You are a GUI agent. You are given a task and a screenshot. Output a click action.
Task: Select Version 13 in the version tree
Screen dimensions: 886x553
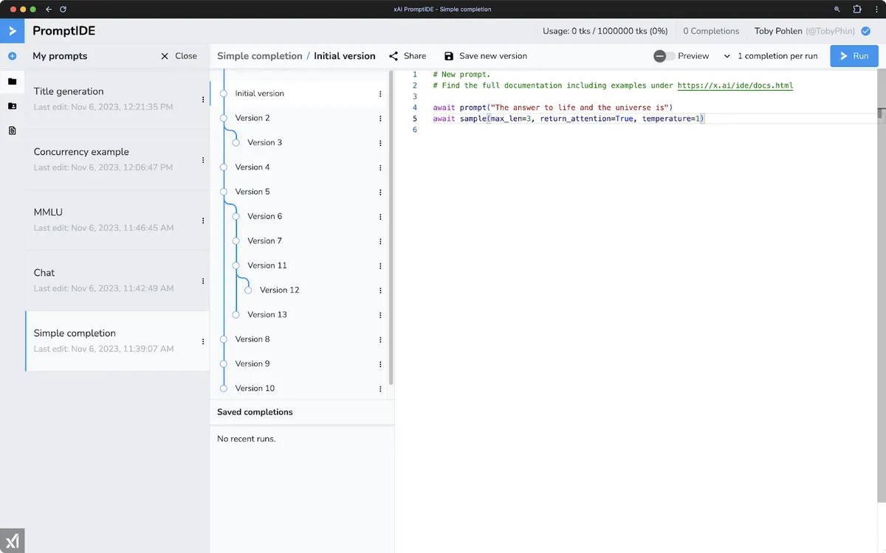267,314
